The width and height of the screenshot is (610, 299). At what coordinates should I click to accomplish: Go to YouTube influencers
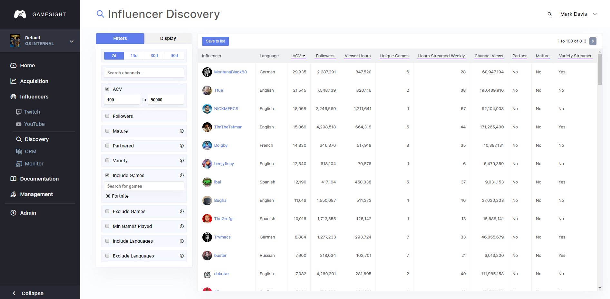click(x=30, y=124)
